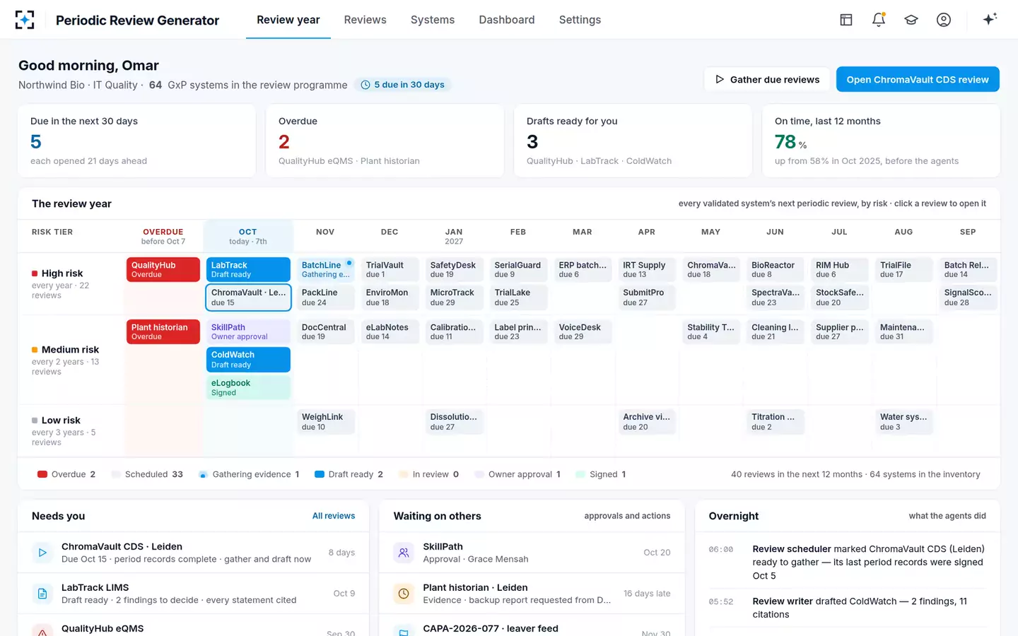Image resolution: width=1018 pixels, height=636 pixels.
Task: Click the play icon beside ChromaVault CDS · Leiden
Action: point(42,553)
